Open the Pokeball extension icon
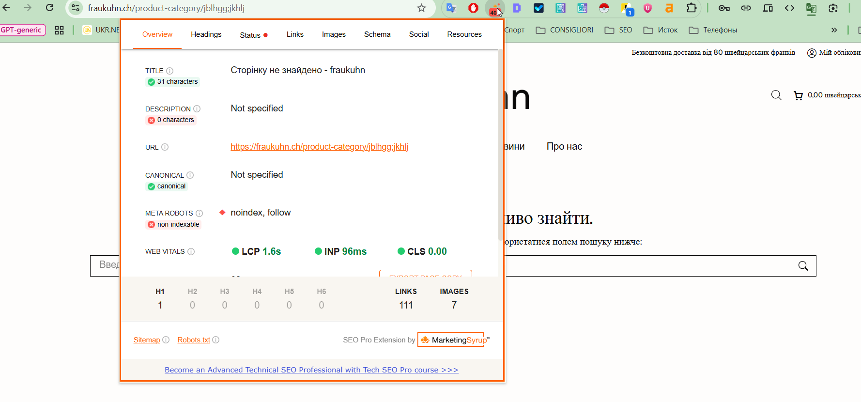Viewport: 861px width, 402px height. point(604,8)
